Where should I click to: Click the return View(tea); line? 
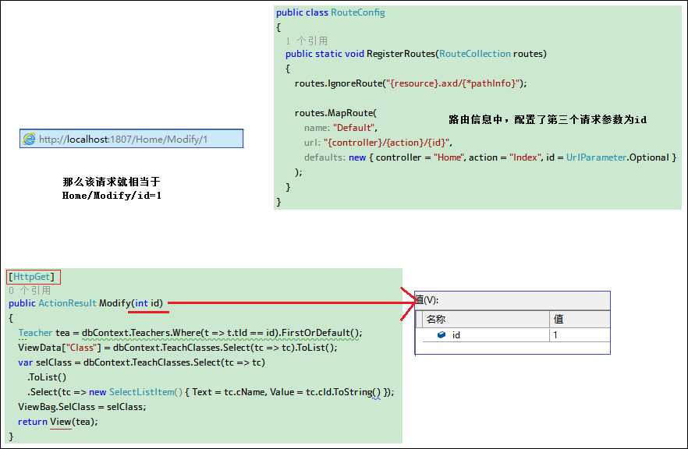click(x=58, y=422)
